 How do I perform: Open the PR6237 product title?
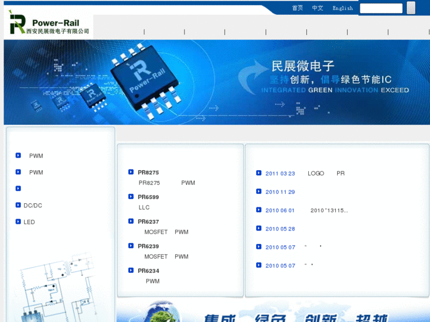pyautogui.click(x=148, y=222)
